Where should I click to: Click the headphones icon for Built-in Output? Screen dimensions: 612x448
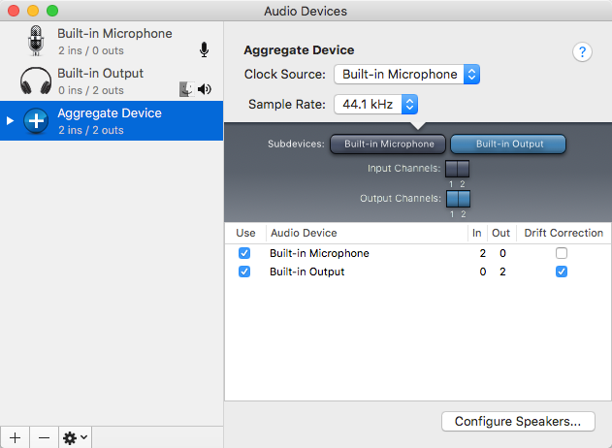[x=36, y=80]
